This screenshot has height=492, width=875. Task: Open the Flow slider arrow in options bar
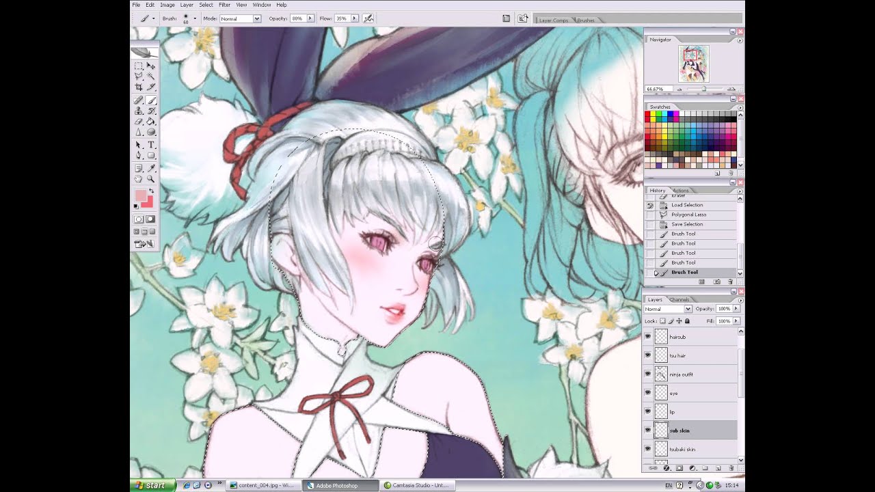point(355,18)
